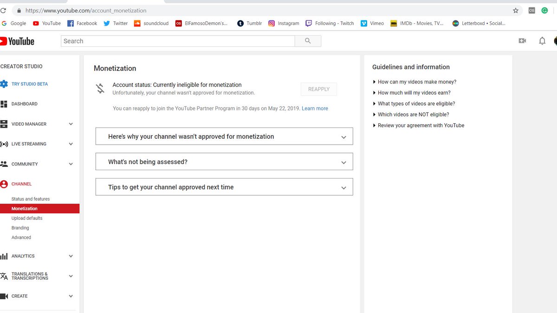Image resolution: width=557 pixels, height=313 pixels.
Task: Click the OS extension icon in toolbar
Action: (531, 10)
